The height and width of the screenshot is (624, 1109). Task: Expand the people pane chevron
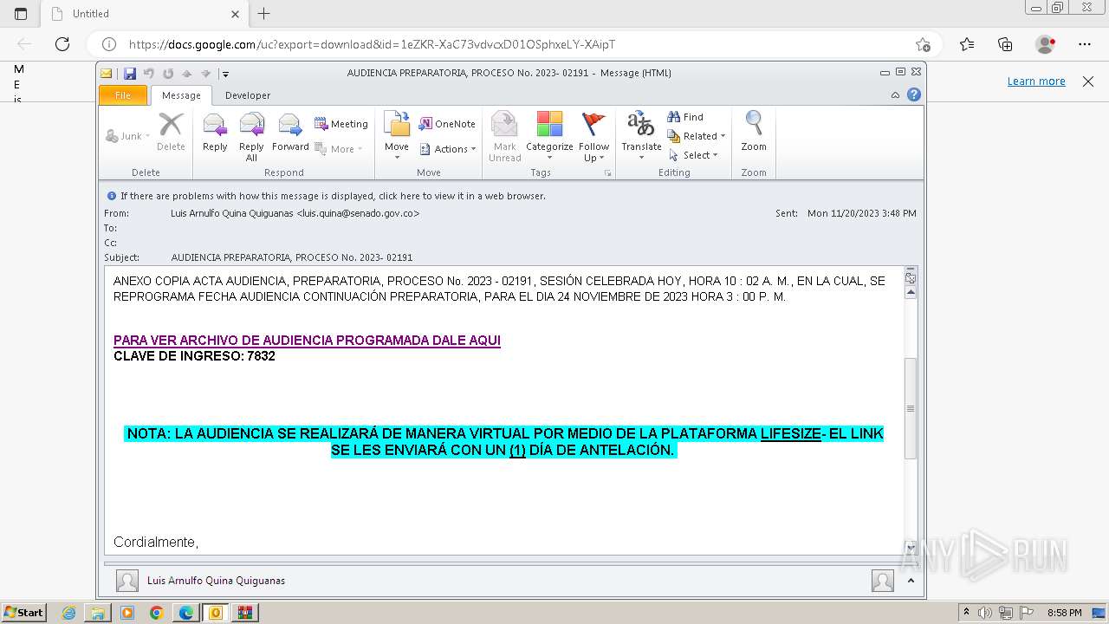click(x=911, y=581)
